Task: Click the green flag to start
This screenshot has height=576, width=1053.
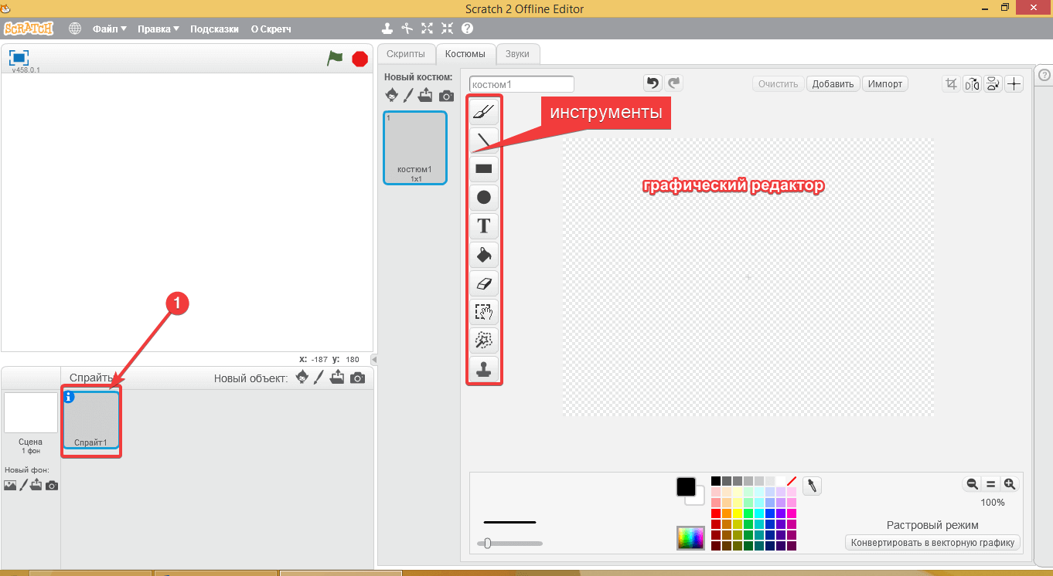Action: coord(335,58)
